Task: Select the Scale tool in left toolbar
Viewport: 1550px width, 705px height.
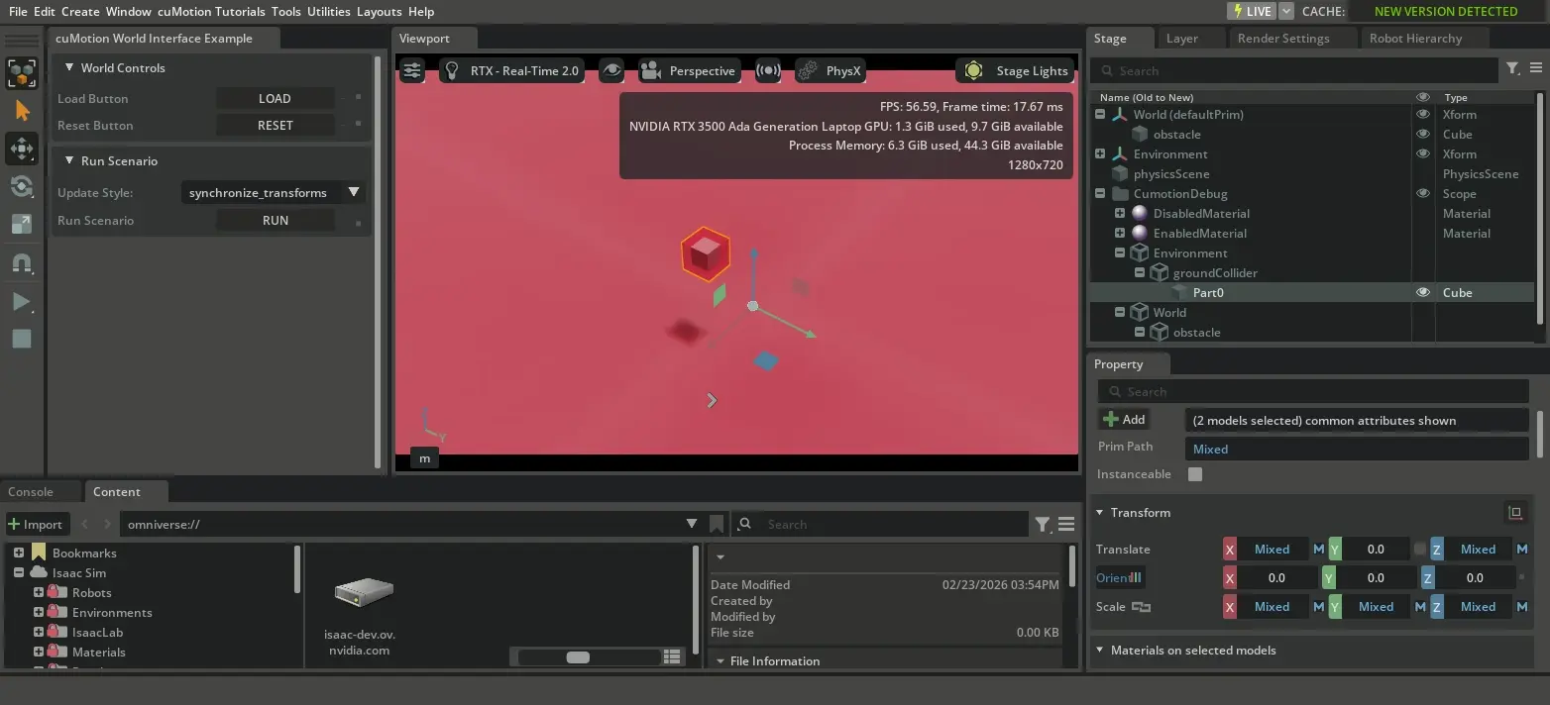Action: 22,225
